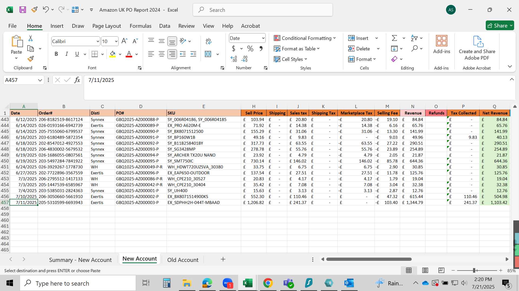
Task: Collapse the ribbon with the chevron
Action: click(510, 66)
